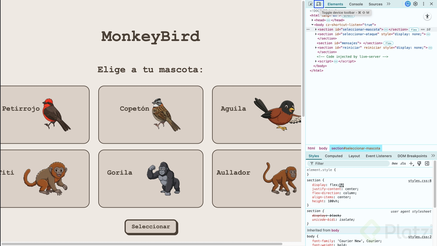Viewport: 437px width, 246px height.
Task: Click the height: 100vh value
Action: (x=333, y=201)
